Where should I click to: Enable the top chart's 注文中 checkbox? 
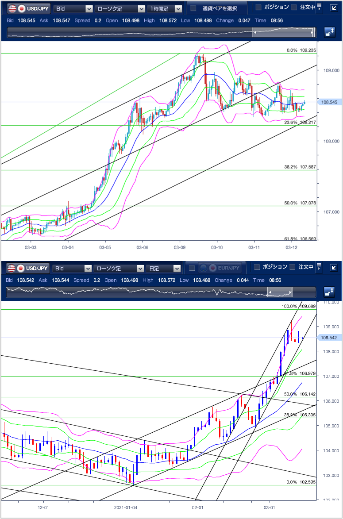293,8
